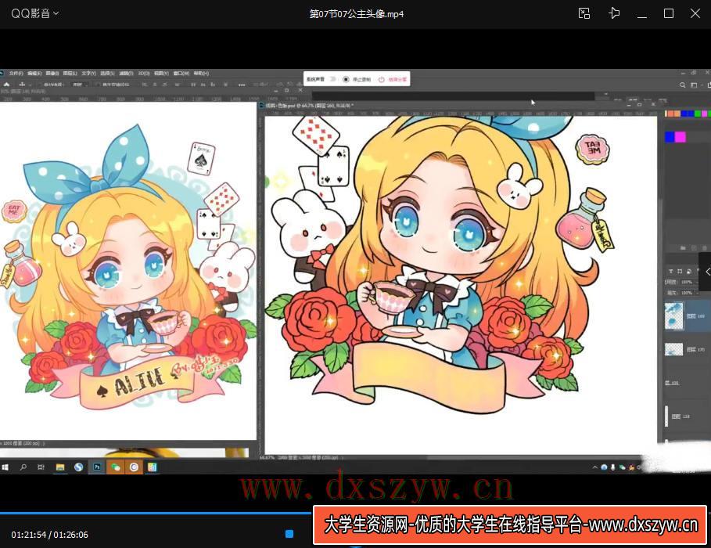Screen dimensions: 711x548
Task: Open the 编辑(E) menu in Photoshop
Action: coord(34,73)
